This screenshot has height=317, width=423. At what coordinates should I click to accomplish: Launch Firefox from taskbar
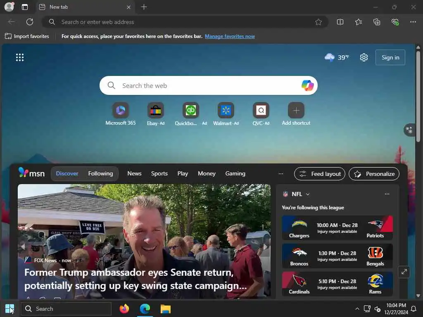click(124, 309)
